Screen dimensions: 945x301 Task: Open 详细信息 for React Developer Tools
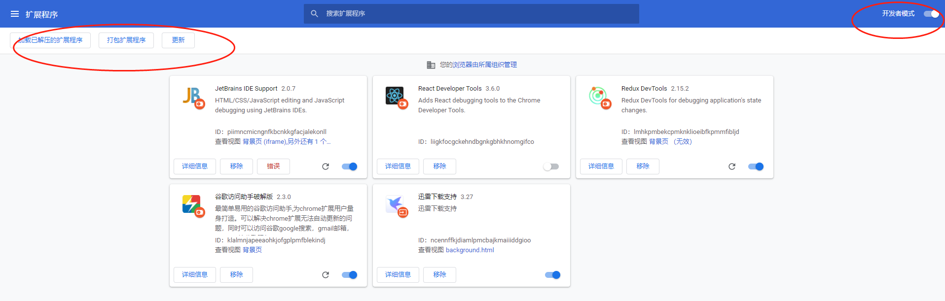(x=398, y=167)
